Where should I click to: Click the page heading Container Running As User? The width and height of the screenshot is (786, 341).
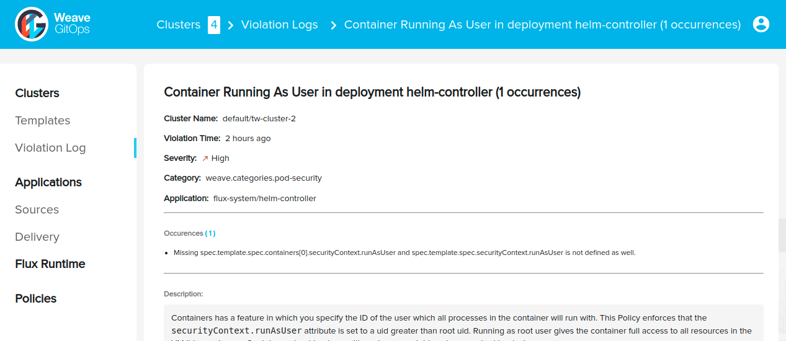[372, 92]
